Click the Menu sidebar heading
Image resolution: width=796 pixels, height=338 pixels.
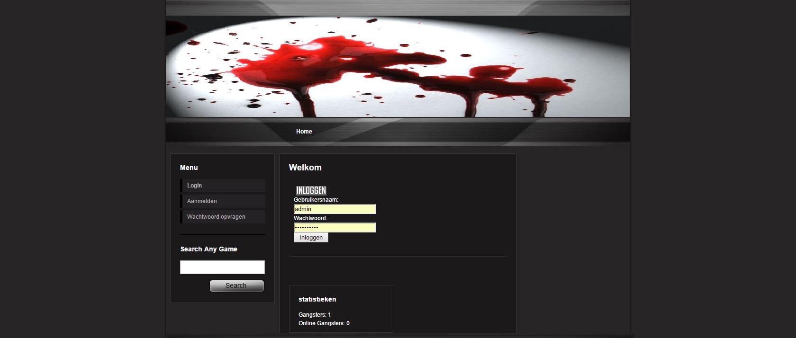[189, 168]
